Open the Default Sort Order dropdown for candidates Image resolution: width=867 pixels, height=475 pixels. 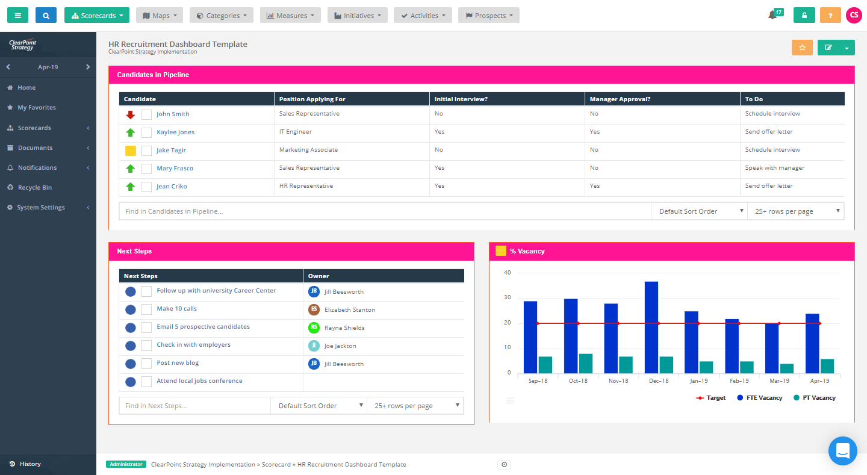698,211
